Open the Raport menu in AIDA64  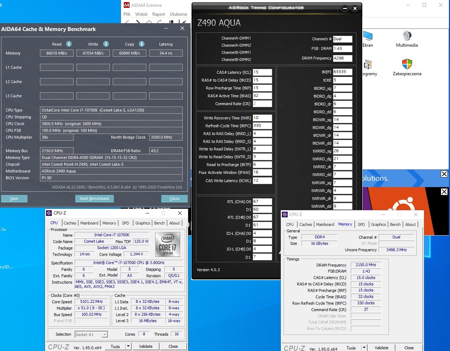158,14
